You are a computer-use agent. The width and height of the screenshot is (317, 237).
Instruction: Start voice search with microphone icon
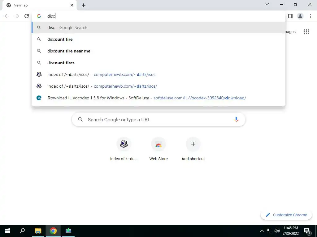(x=236, y=119)
